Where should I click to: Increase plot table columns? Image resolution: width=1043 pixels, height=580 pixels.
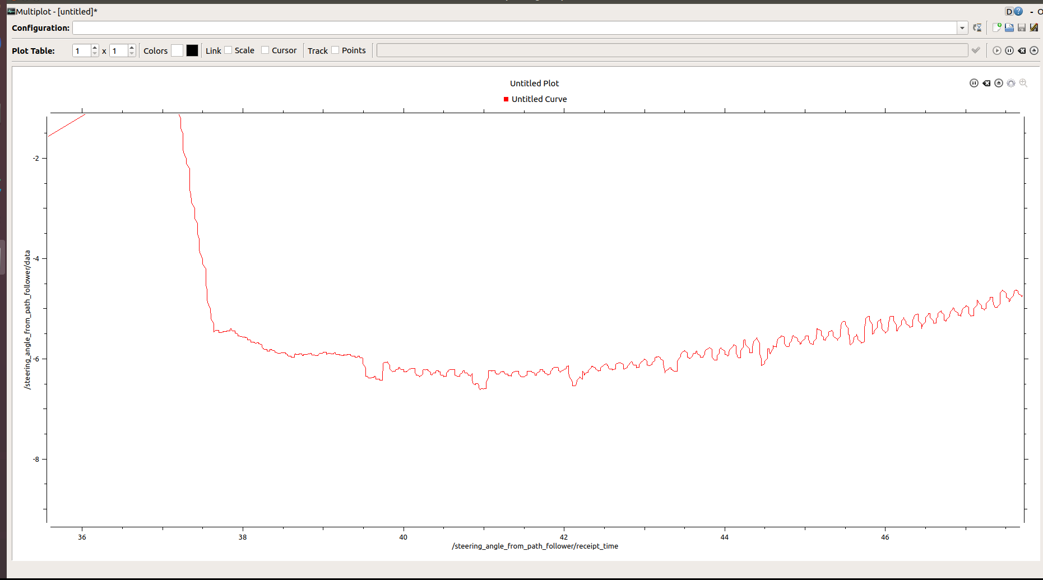(132, 48)
